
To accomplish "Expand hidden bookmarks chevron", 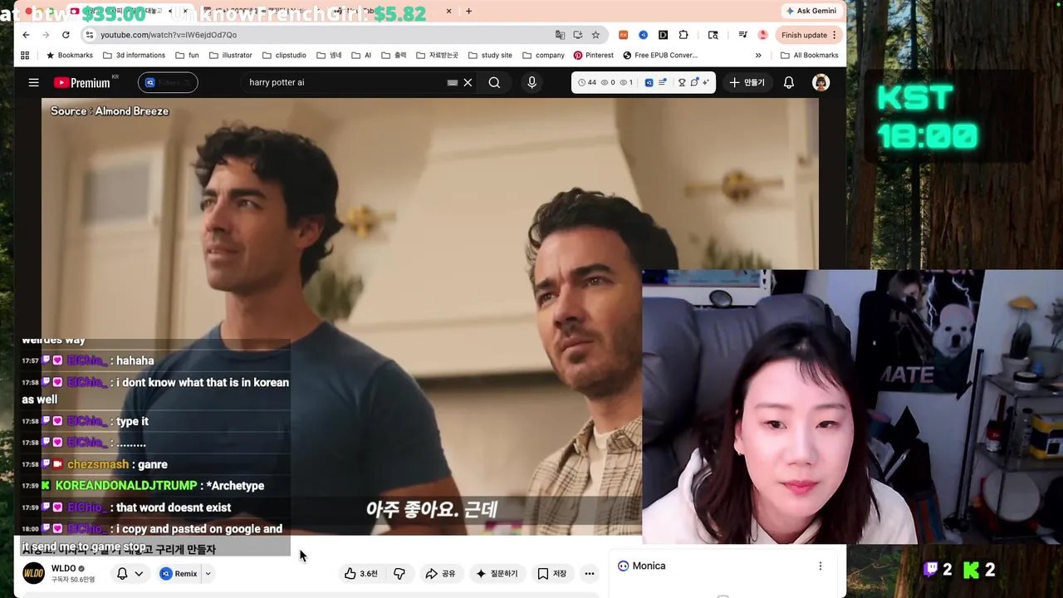I will point(758,56).
